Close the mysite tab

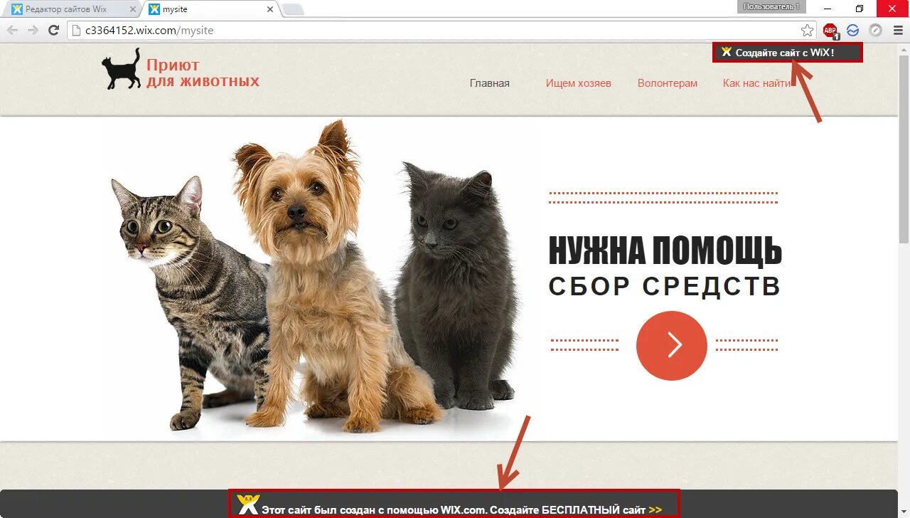tap(269, 9)
